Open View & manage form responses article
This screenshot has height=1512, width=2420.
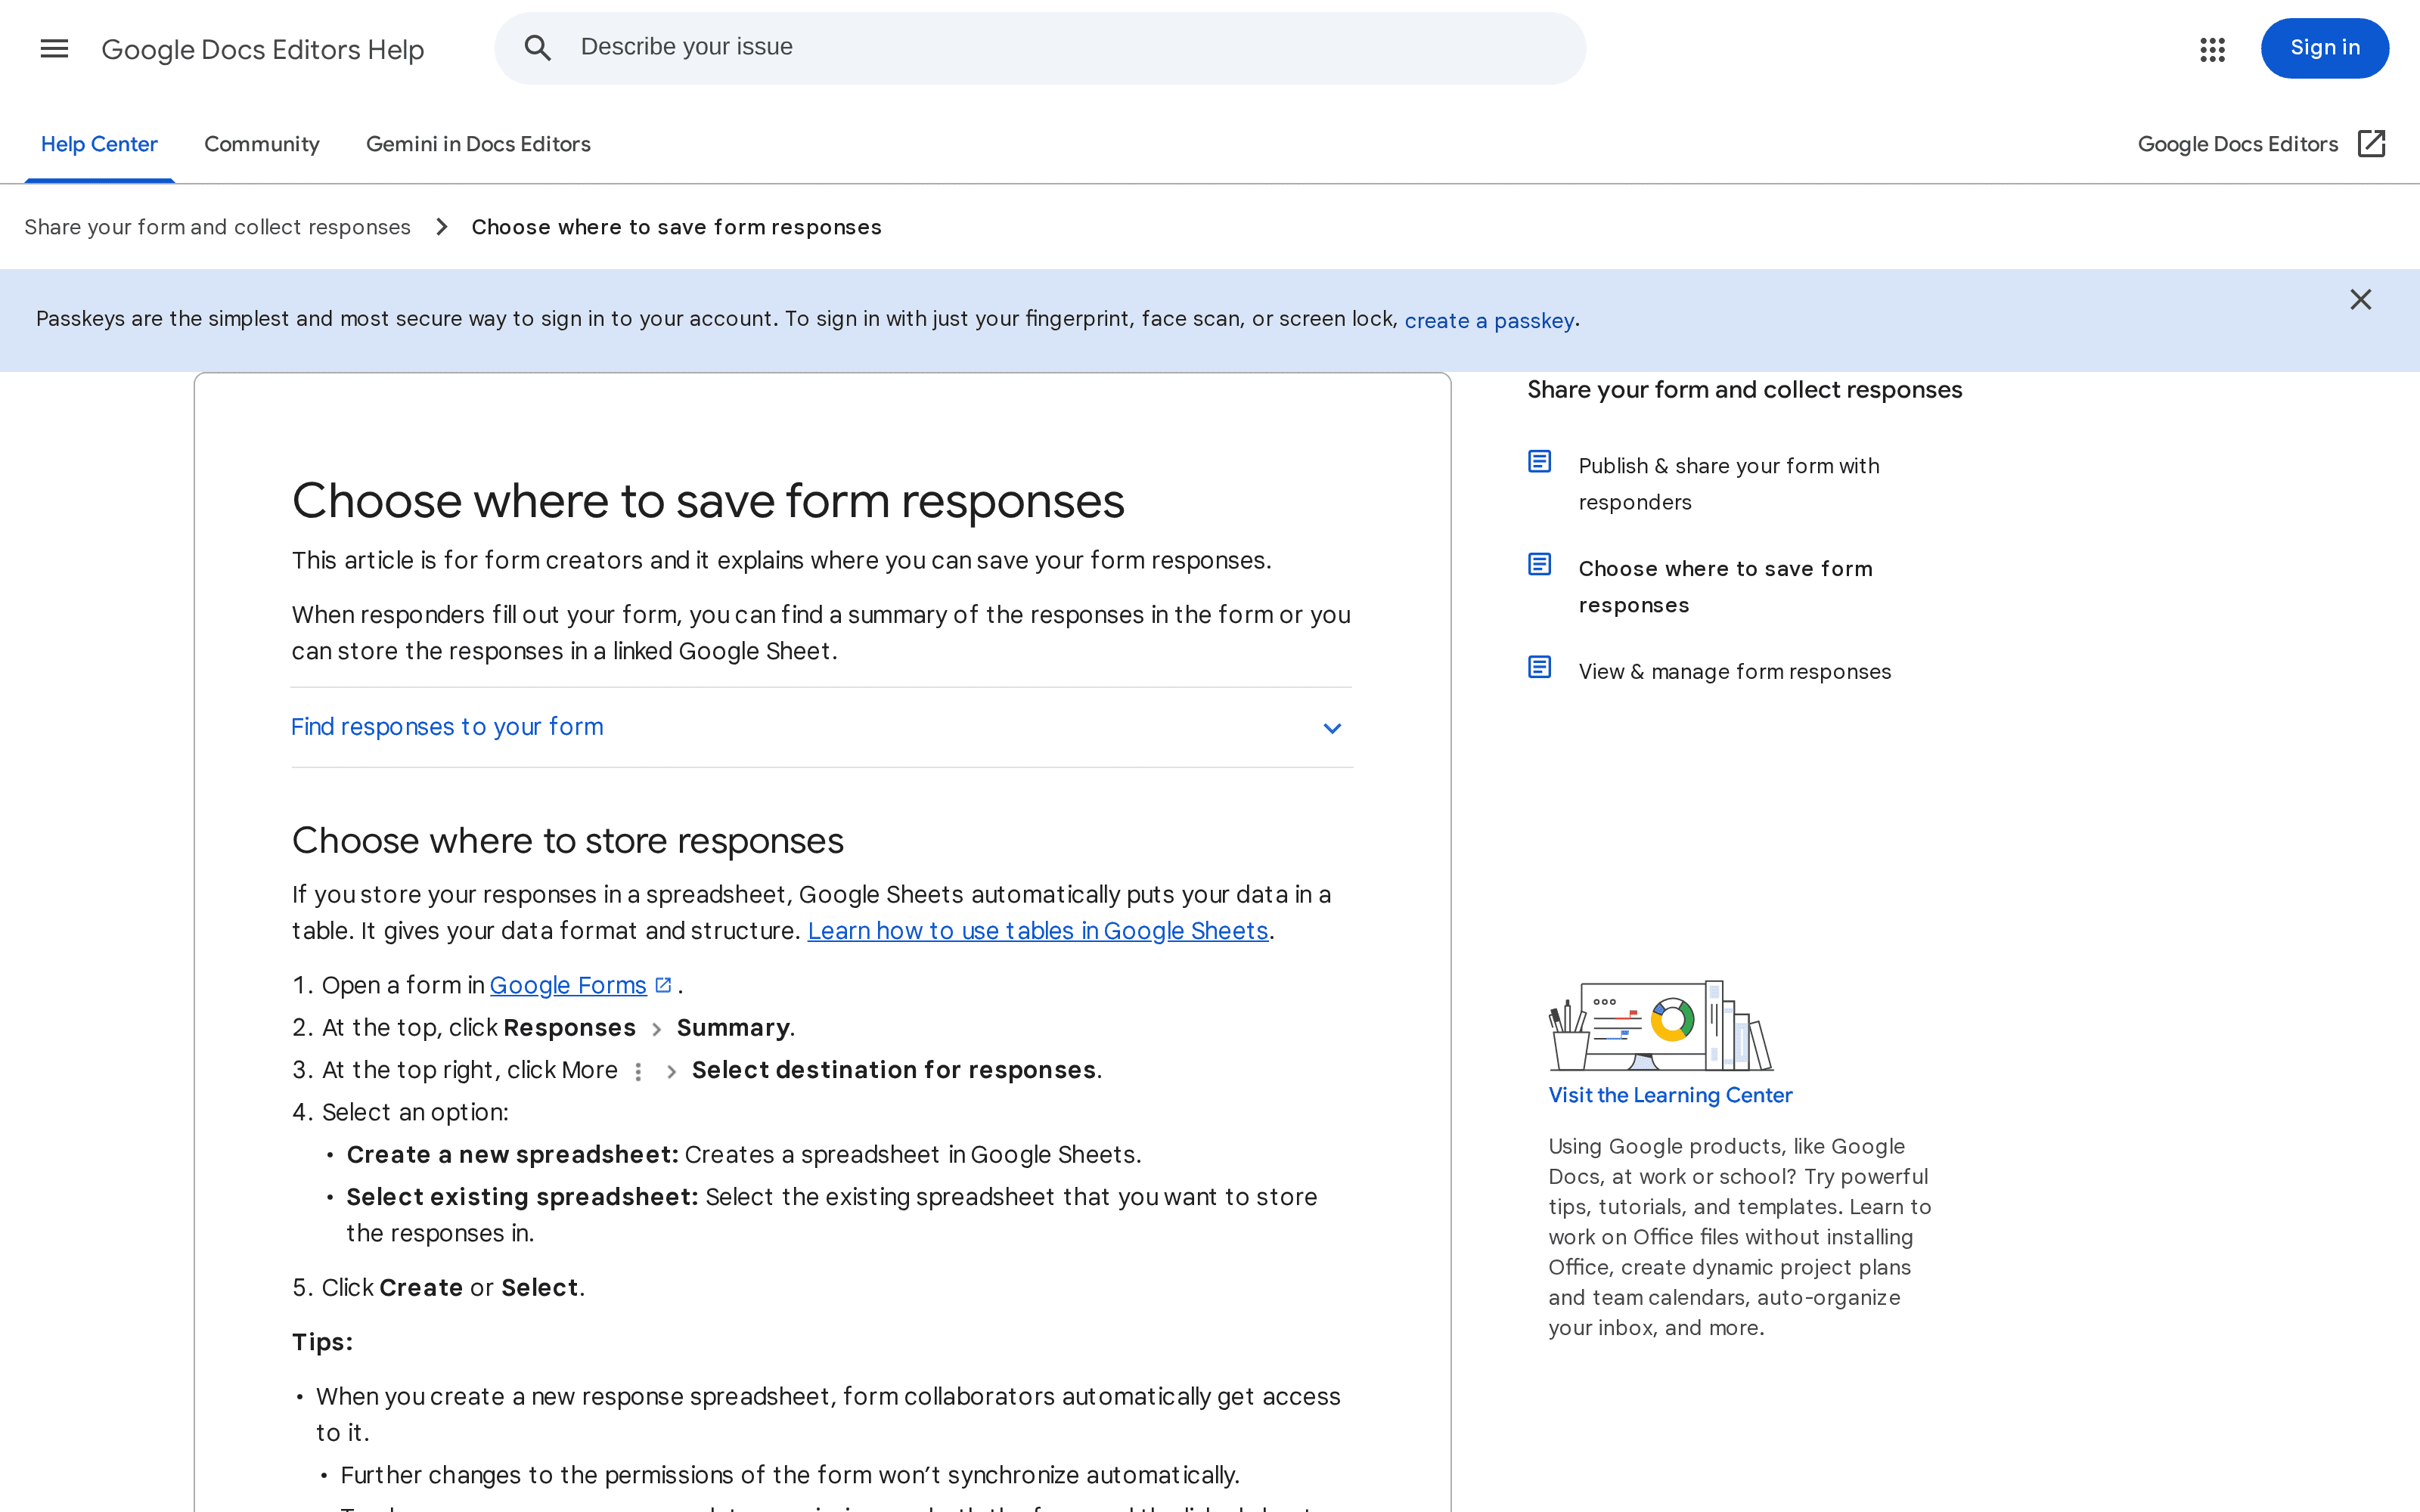pos(1734,672)
